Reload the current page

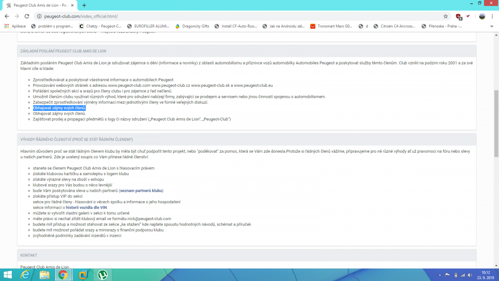click(27, 16)
